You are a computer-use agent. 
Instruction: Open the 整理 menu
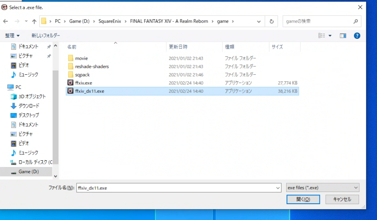[x=12, y=35]
